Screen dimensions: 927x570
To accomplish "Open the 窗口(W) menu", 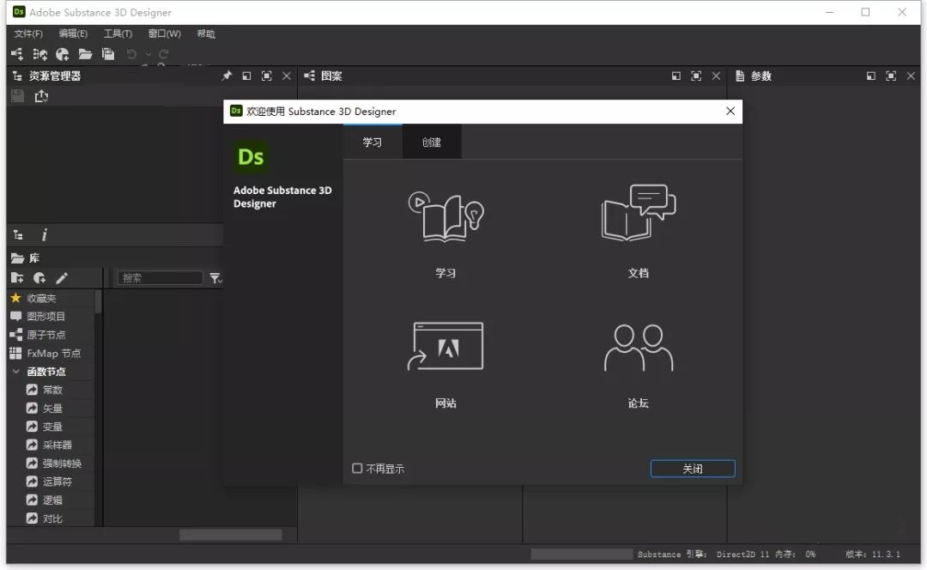I will (x=164, y=33).
